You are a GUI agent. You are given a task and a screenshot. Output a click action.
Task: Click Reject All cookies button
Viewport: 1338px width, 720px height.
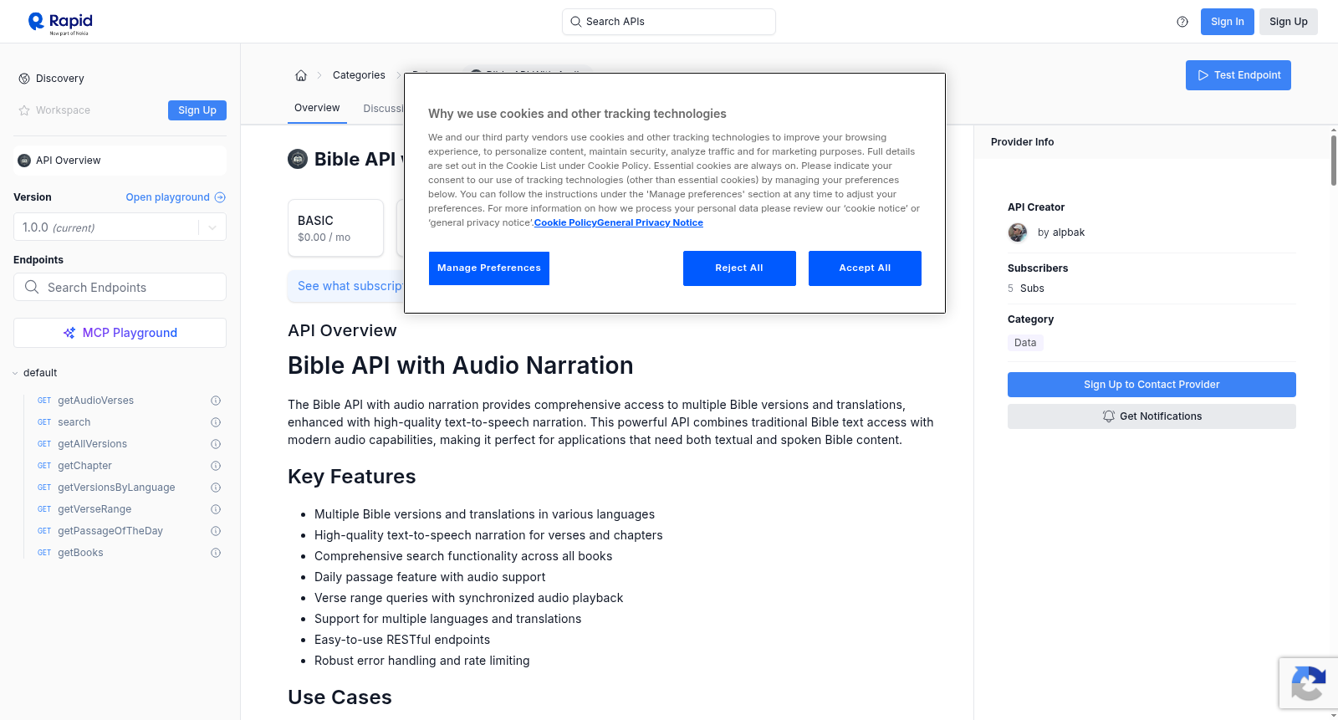pyautogui.click(x=739, y=268)
